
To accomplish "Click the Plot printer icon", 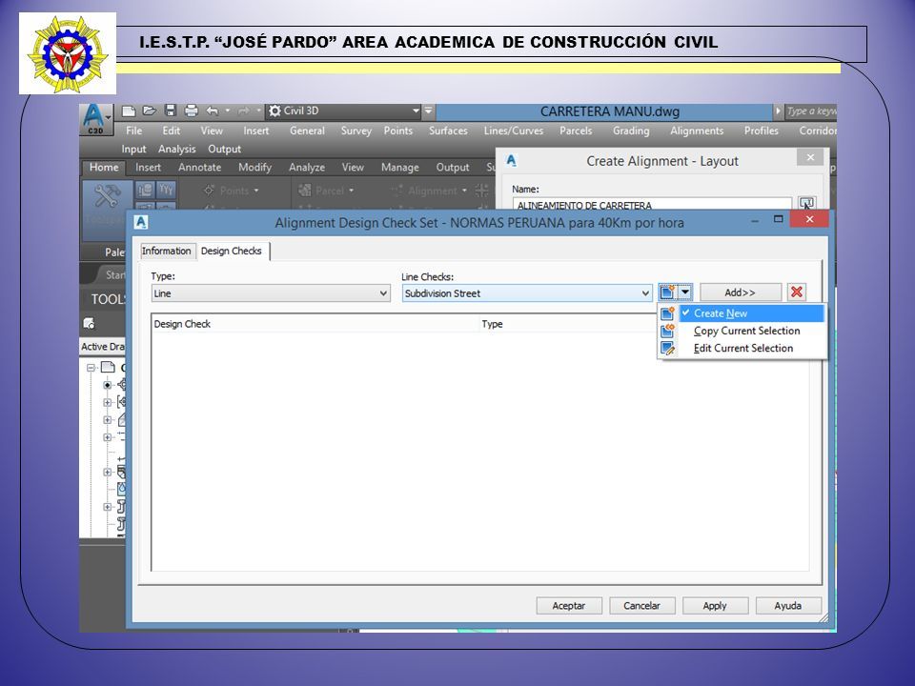I will tap(191, 111).
